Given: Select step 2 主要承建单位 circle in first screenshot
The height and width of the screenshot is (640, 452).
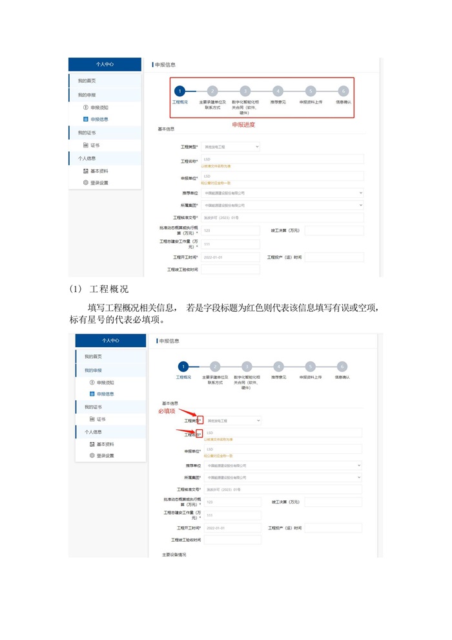Looking at the screenshot, I should [x=212, y=91].
